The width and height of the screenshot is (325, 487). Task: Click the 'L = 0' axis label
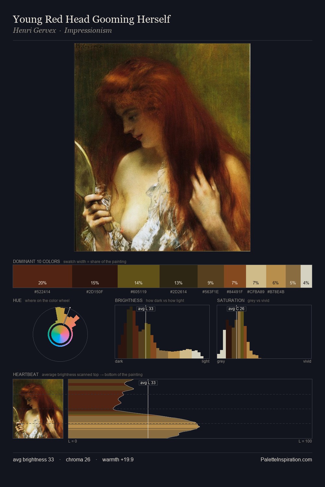coord(72,441)
